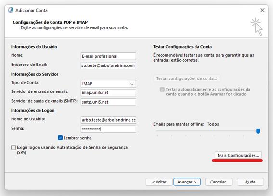The image size is (273, 196).
Task: Open Ajuda help button
Action: point(250,182)
